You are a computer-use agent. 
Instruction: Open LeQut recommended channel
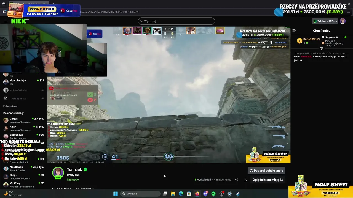(23, 120)
